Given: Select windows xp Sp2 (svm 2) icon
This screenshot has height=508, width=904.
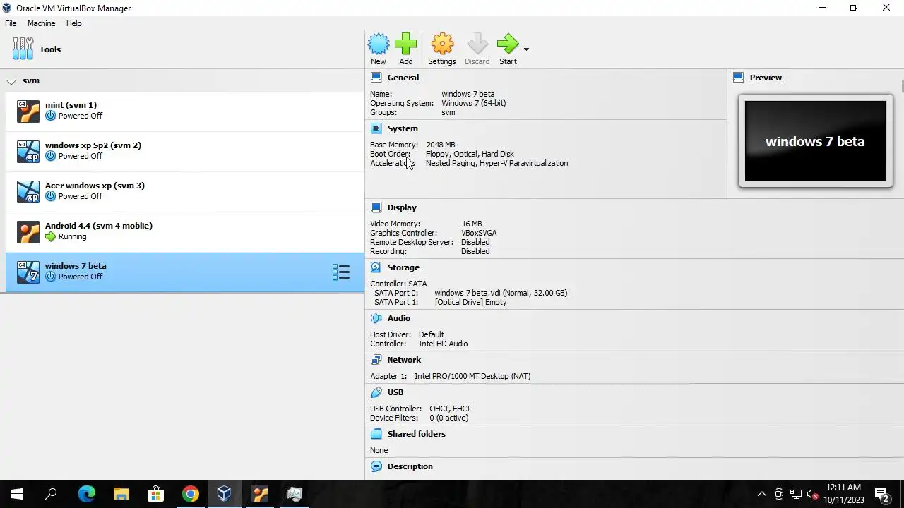Looking at the screenshot, I should (28, 151).
